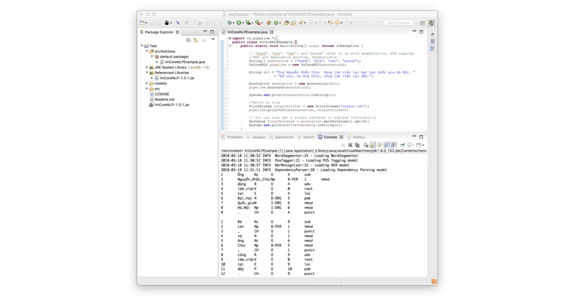Click Link with Editor icon in Package Explorer
This screenshot has width=575, height=301.
tap(195, 40)
